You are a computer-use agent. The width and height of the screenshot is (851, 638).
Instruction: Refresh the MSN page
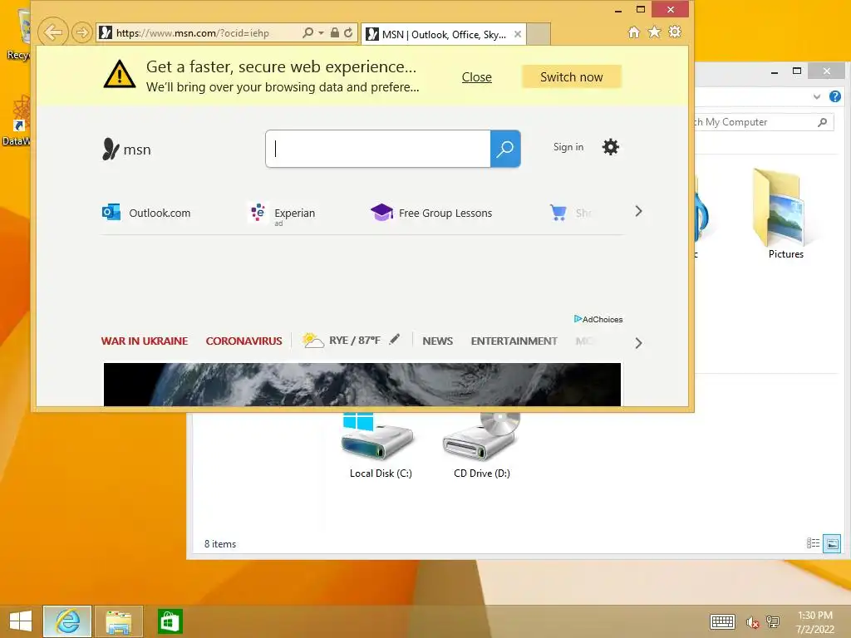(x=348, y=32)
